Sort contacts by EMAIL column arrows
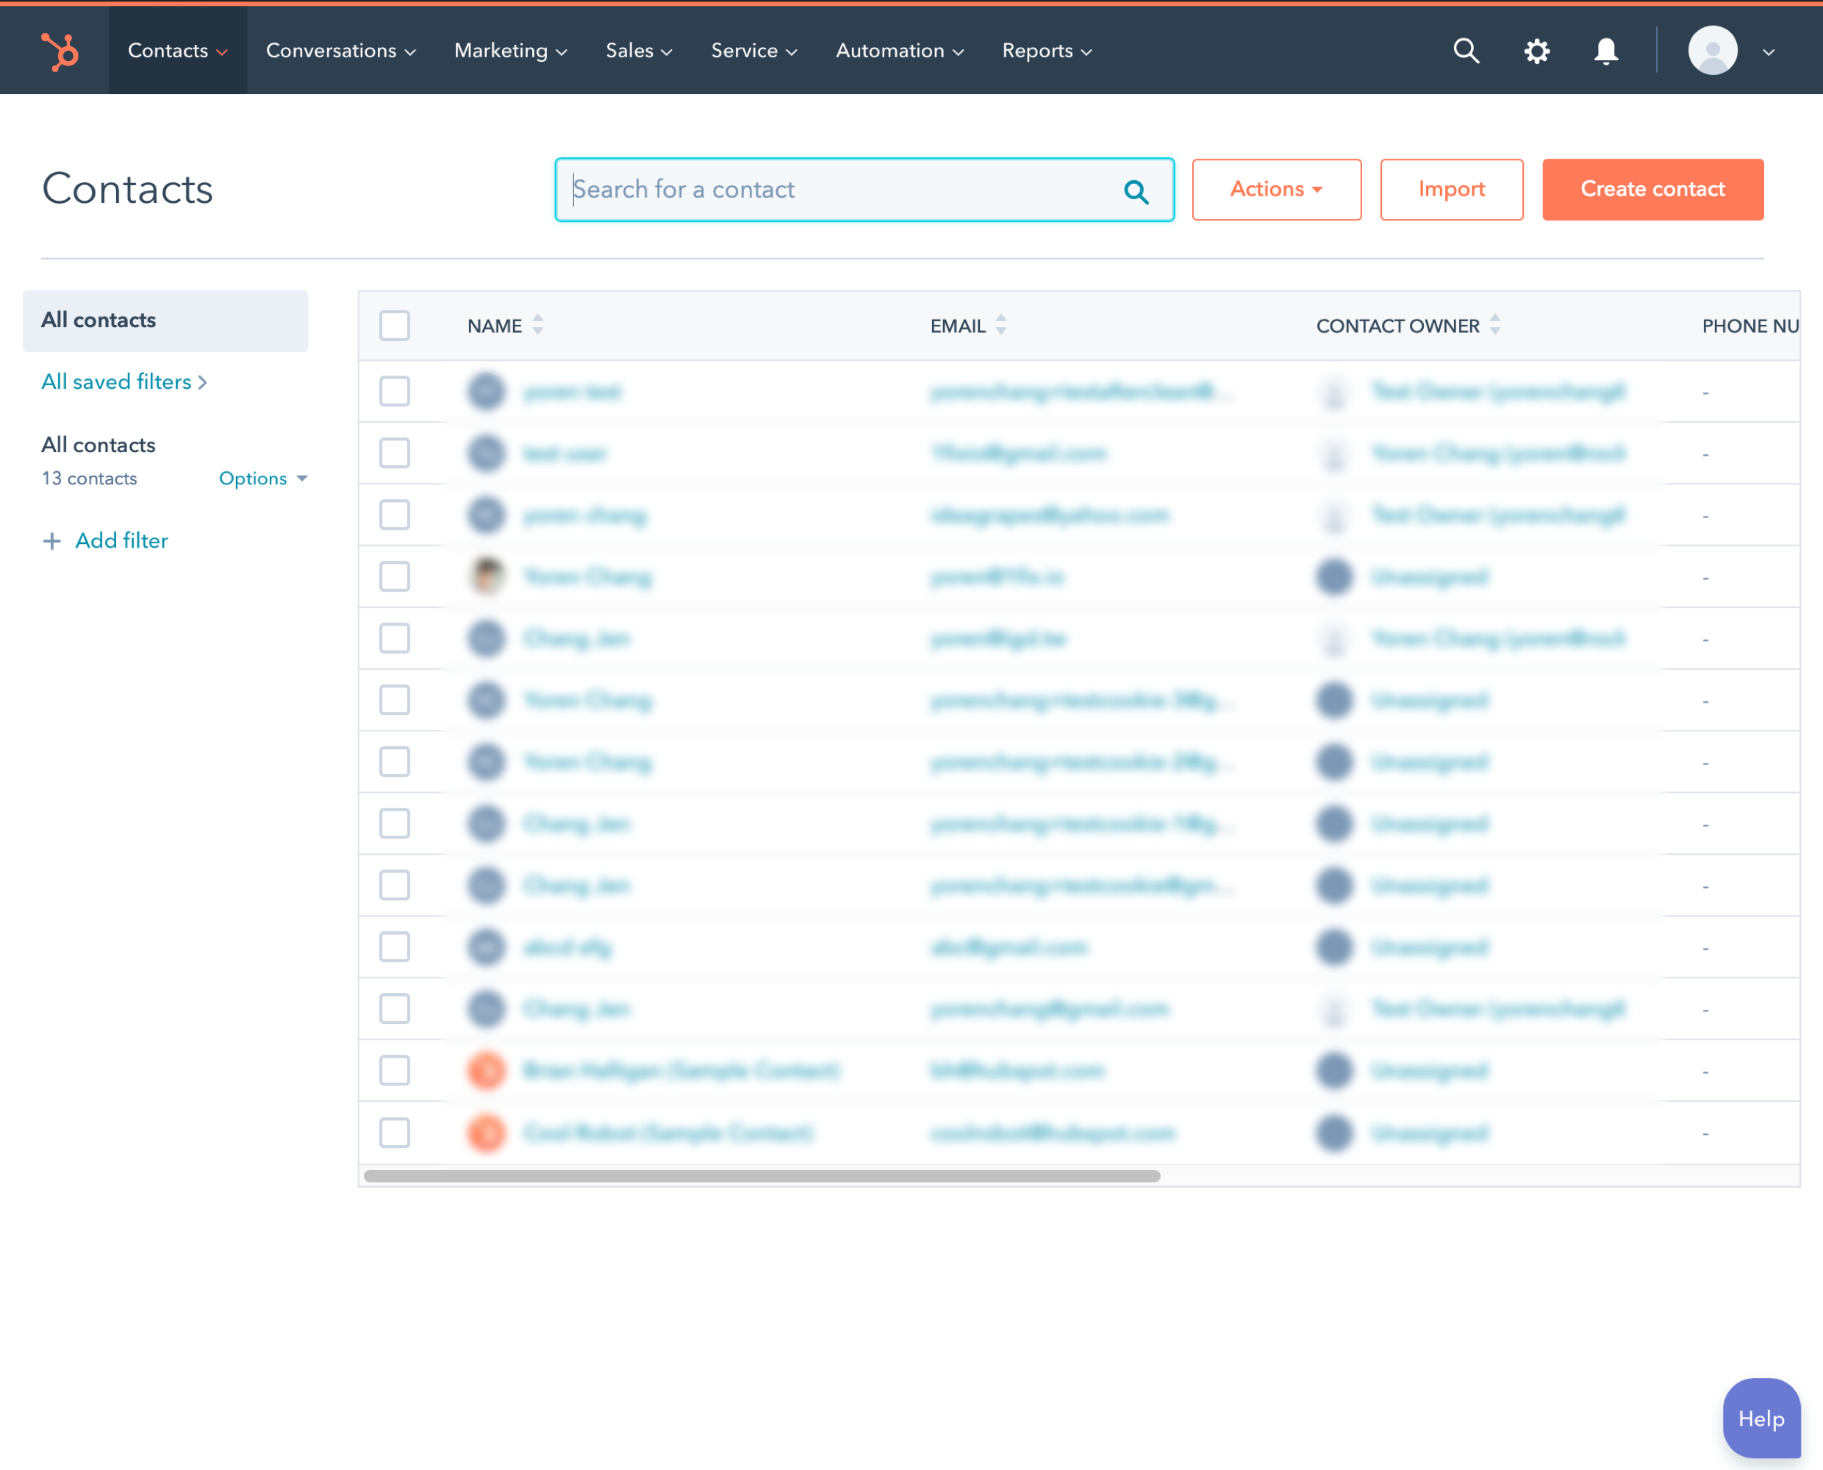Viewport: 1823px width, 1470px height. [x=1001, y=325]
